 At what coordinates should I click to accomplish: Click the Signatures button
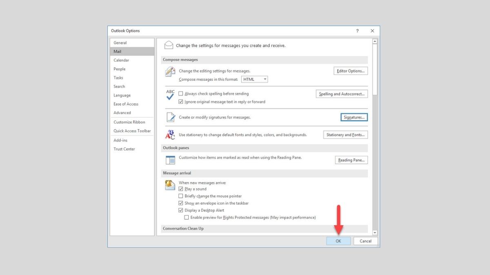tap(354, 117)
